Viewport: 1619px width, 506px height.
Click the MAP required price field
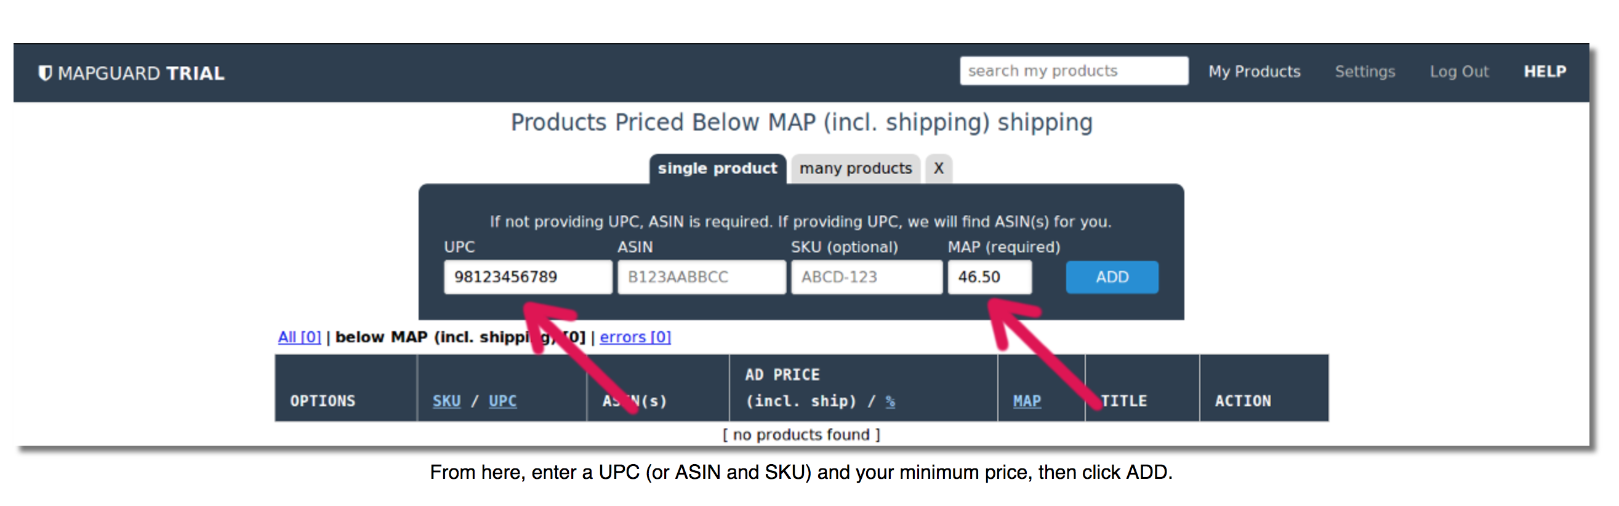(989, 277)
